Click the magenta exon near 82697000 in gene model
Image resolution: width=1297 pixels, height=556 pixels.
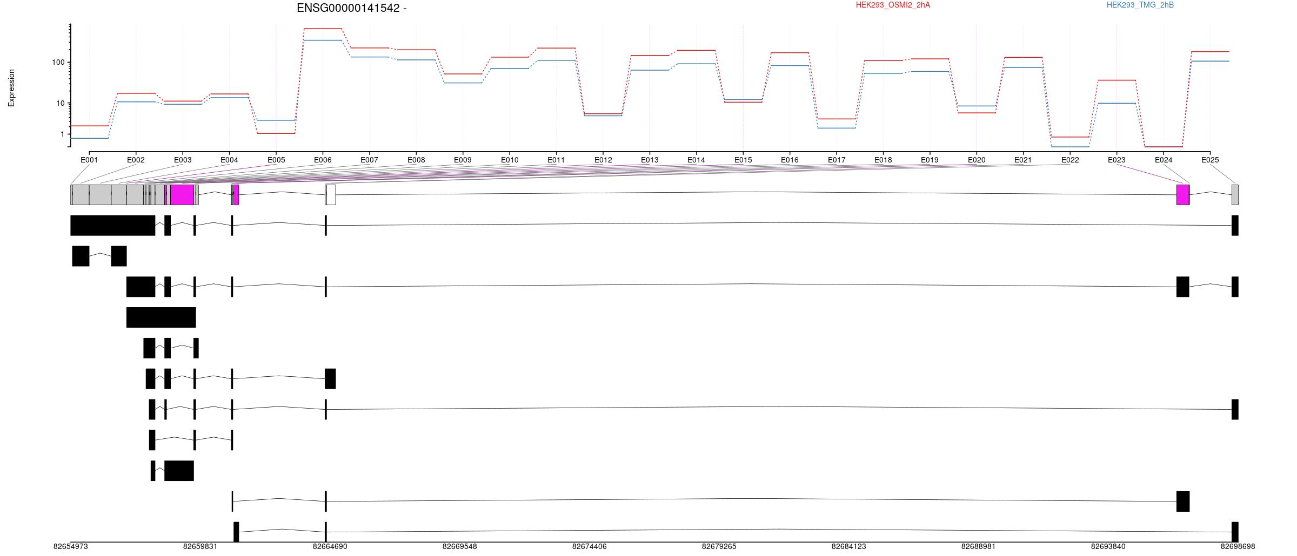point(1183,195)
